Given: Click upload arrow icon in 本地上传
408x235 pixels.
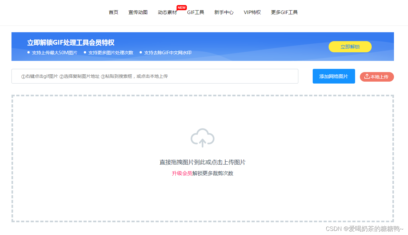Looking at the screenshot, I should (x=367, y=76).
